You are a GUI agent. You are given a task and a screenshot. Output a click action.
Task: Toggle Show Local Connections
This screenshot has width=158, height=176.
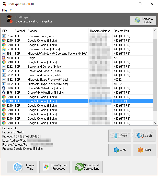pyautogui.click(x=87, y=167)
